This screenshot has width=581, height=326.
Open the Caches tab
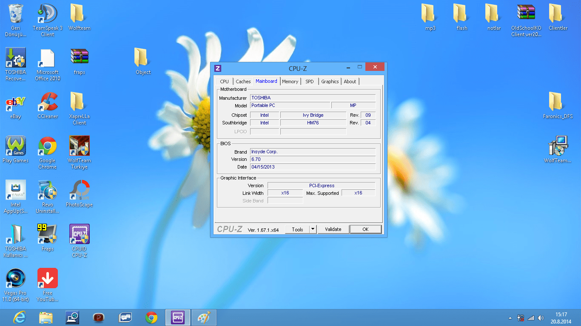click(x=243, y=81)
